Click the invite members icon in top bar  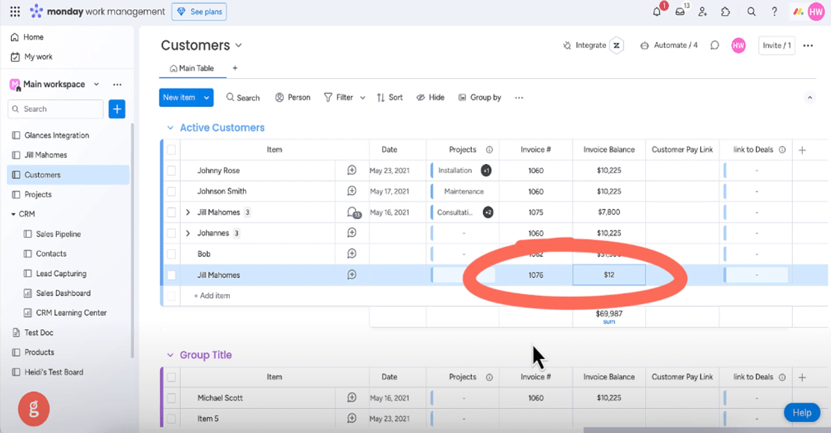(x=703, y=12)
